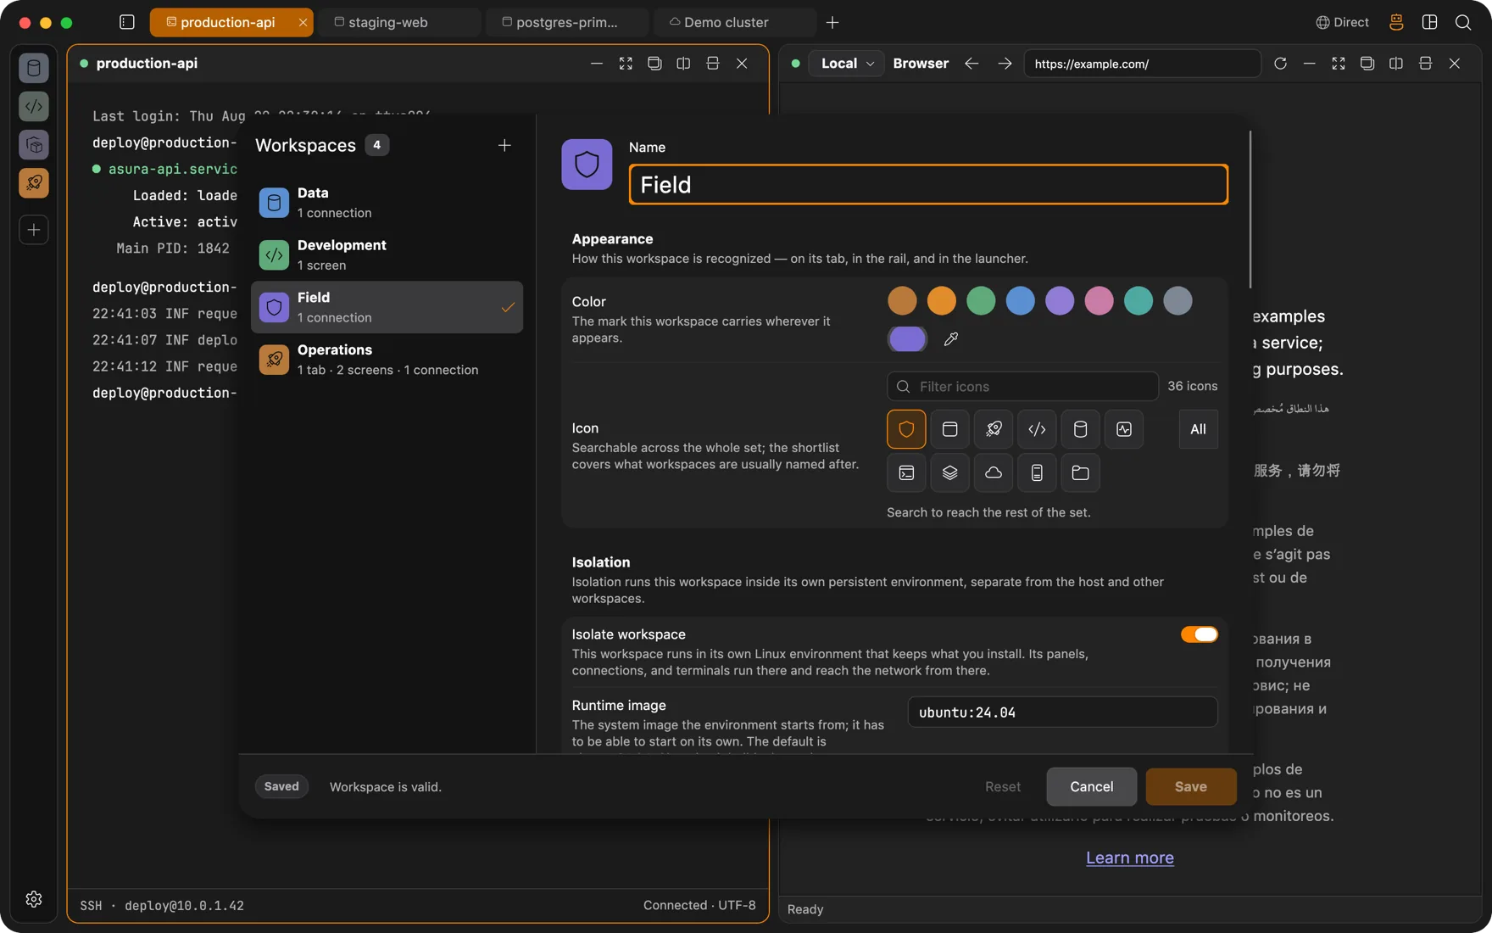Focus the workspace Name field
This screenshot has width=1492, height=933.
pyautogui.click(x=928, y=185)
